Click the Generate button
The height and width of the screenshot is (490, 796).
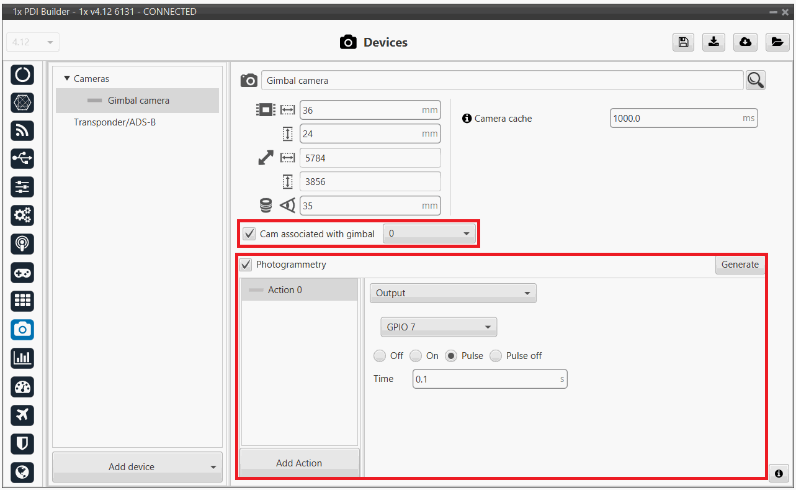pyautogui.click(x=740, y=265)
